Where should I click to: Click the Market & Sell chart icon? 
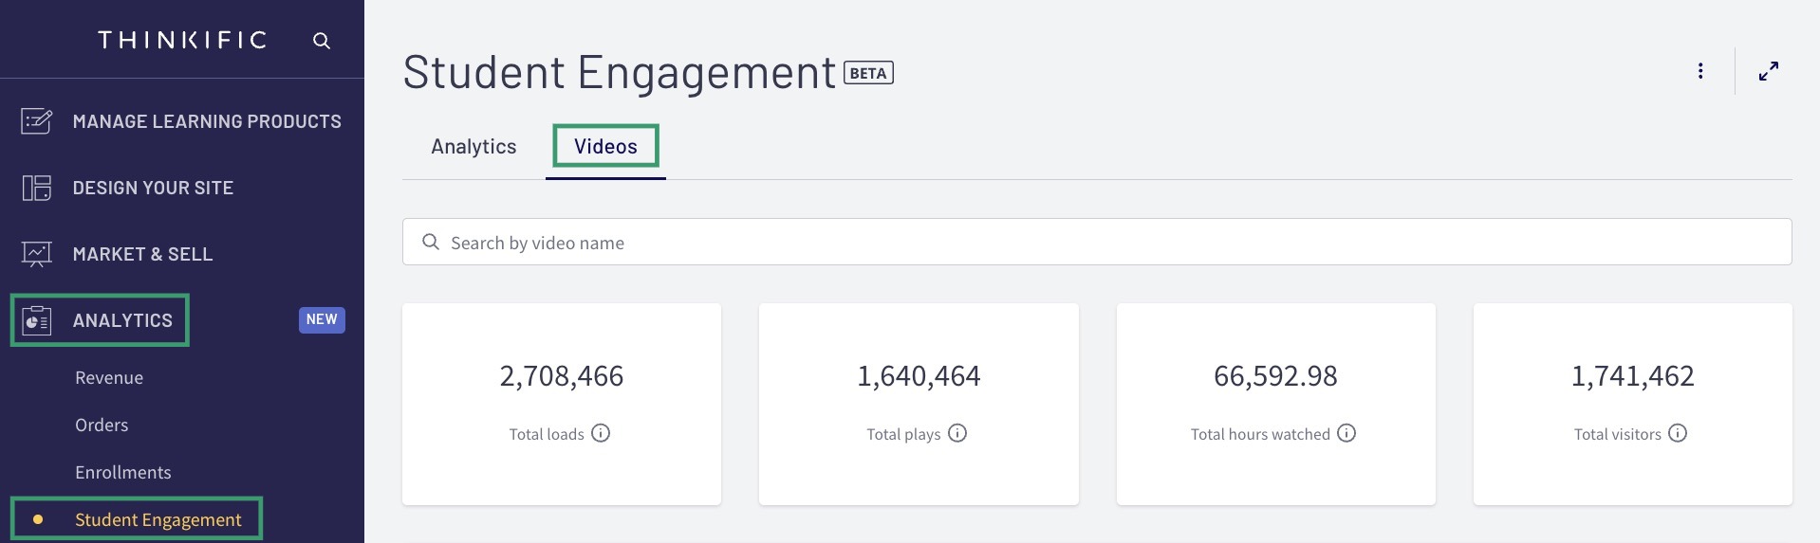pos(37,254)
